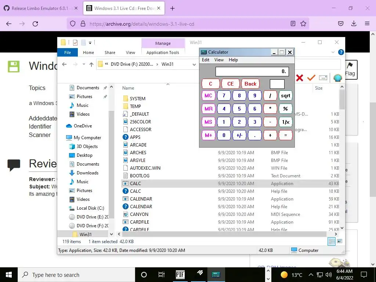Bookmark this page star icon
The height and width of the screenshot is (282, 376).
[303, 23]
